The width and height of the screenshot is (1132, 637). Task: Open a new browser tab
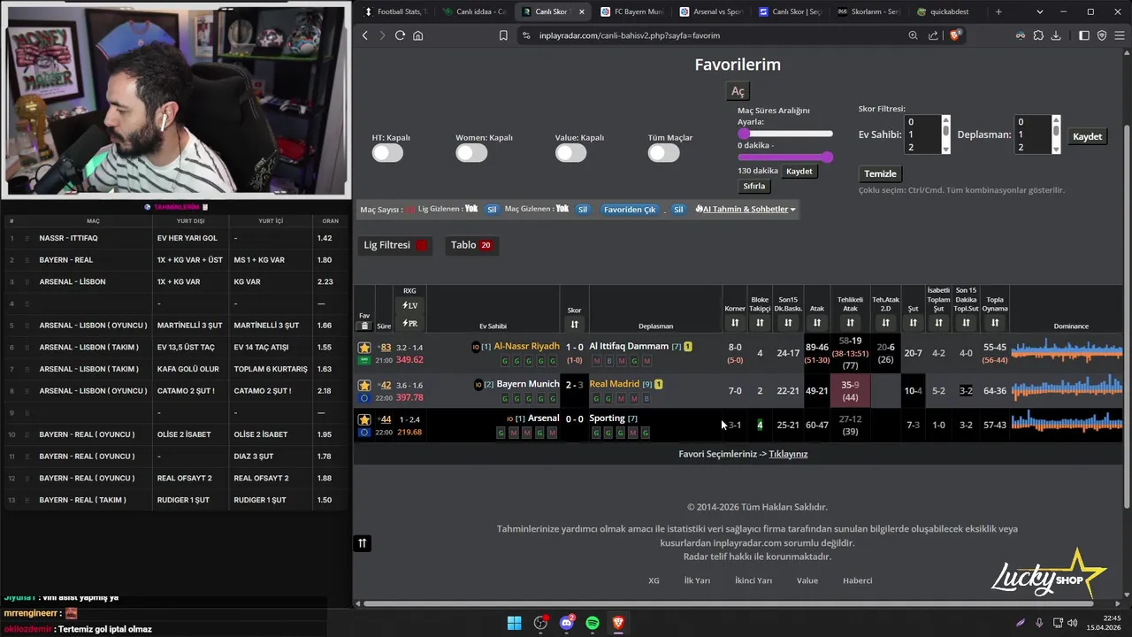(998, 12)
